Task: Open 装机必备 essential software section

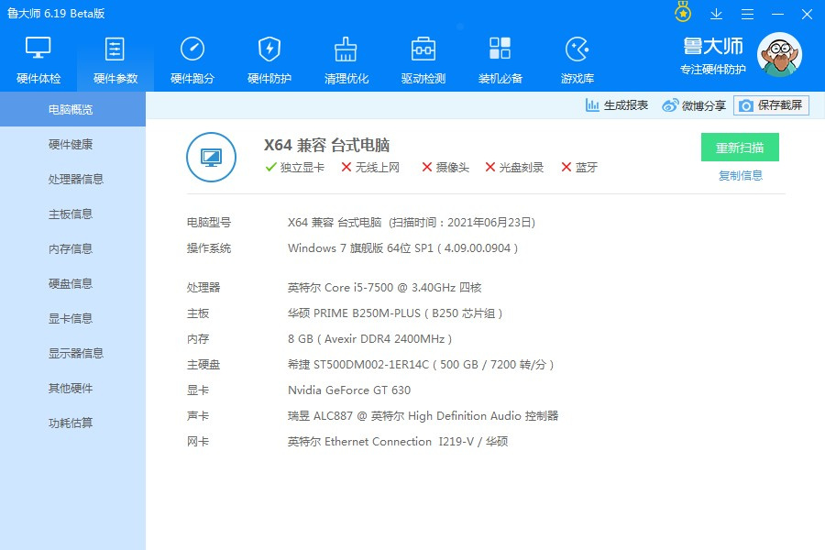Action: 500,60
